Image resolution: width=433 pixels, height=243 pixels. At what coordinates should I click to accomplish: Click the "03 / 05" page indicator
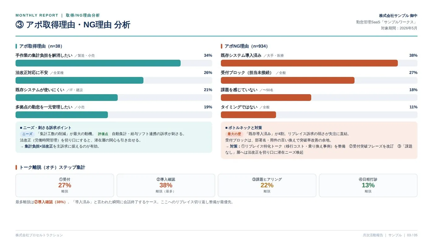(412, 235)
